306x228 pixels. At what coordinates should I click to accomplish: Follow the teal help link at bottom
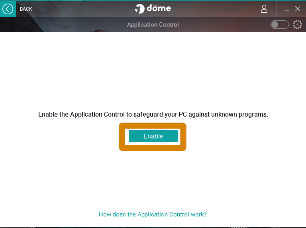pos(153,214)
